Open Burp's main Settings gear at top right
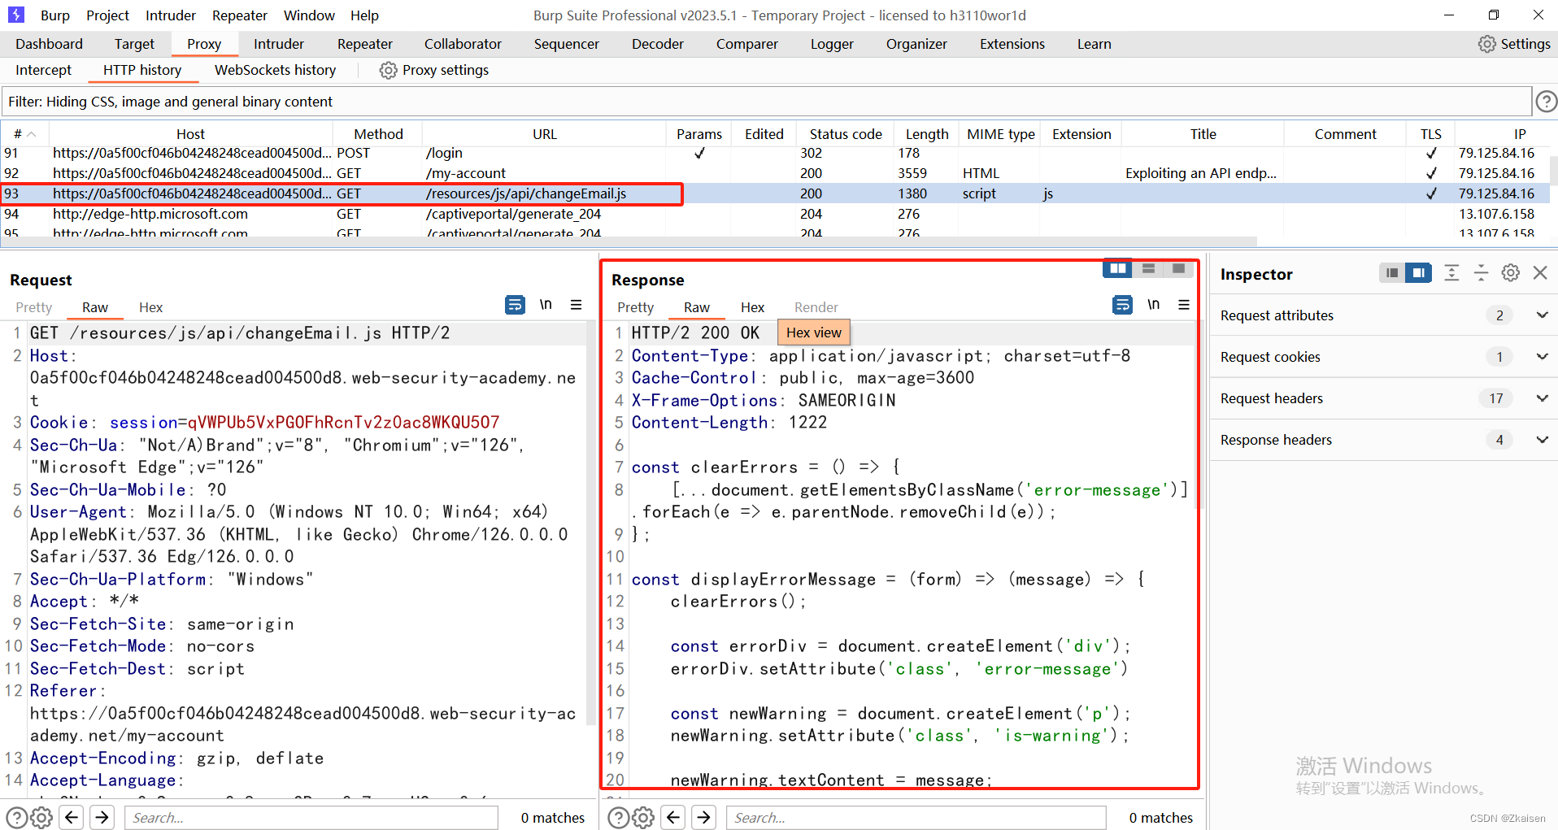The image size is (1558, 830). [x=1488, y=44]
